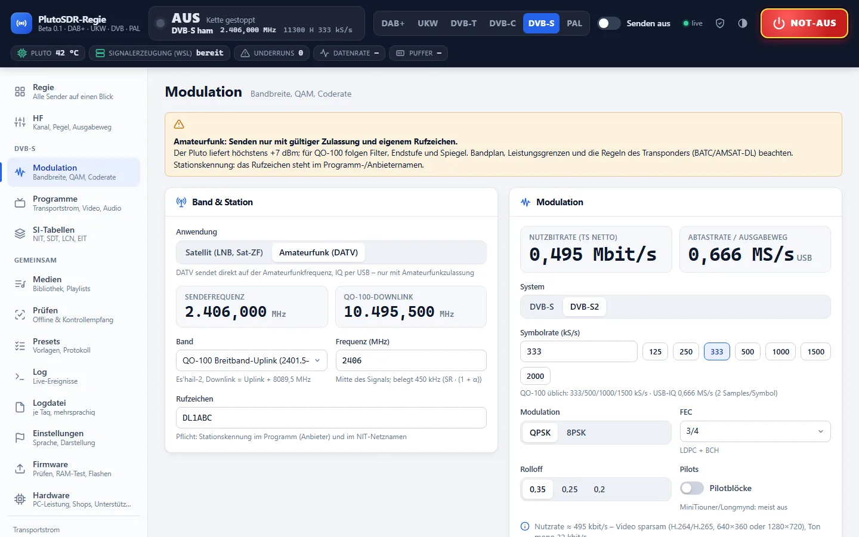Open Regie overview in sidebar
The image size is (859, 537).
pyautogui.click(x=73, y=91)
